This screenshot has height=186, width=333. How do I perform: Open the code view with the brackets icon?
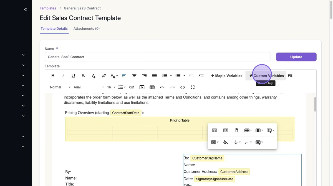[x=183, y=87]
